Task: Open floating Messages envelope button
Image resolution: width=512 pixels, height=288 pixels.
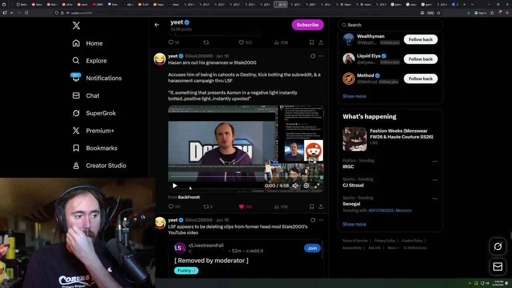Action: 498,267
